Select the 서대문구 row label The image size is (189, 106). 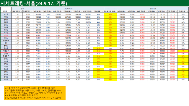tap(6, 51)
